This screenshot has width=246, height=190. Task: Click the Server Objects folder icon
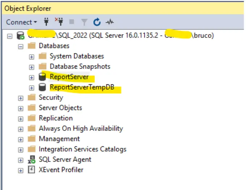pos(32,107)
